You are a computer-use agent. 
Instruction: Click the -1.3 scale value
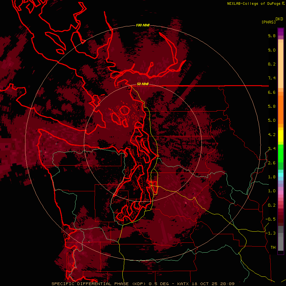(270, 233)
